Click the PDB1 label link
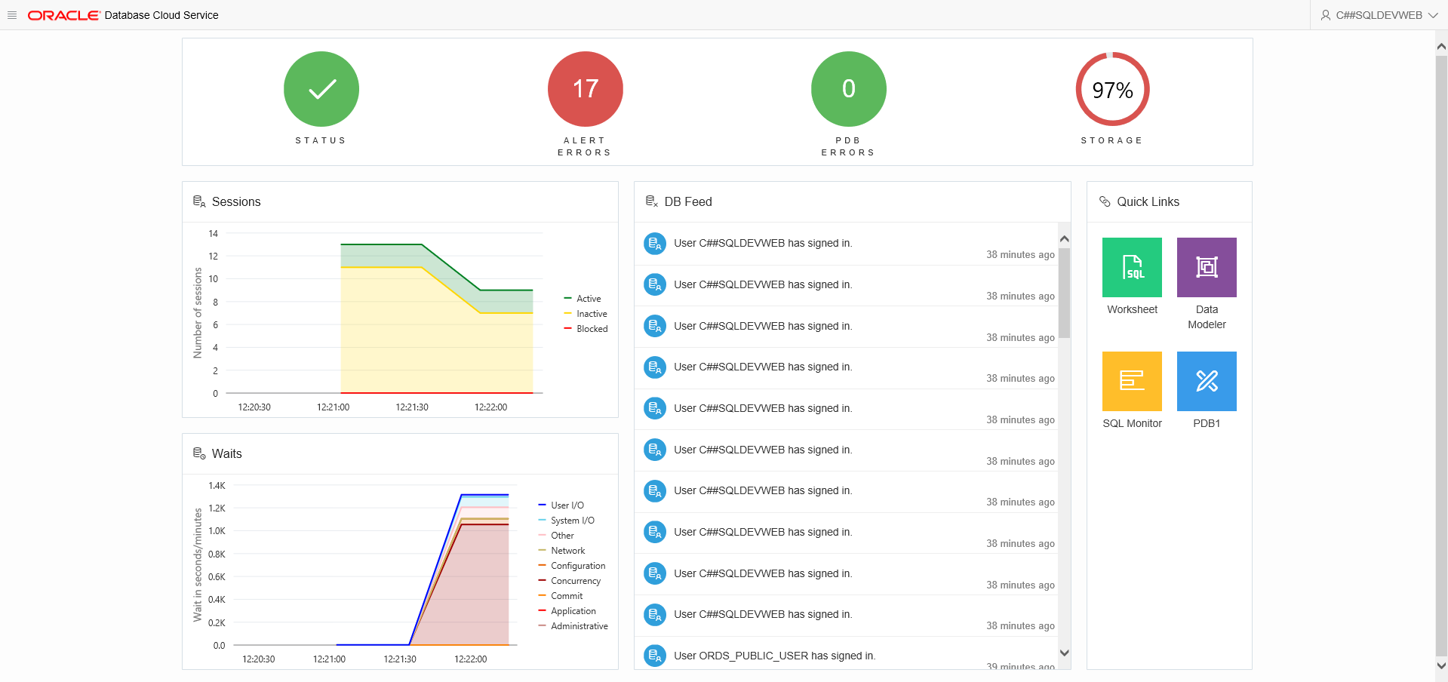 pyautogui.click(x=1207, y=423)
